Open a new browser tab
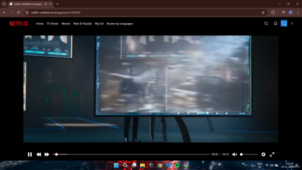302x170 pixels. [58, 4]
